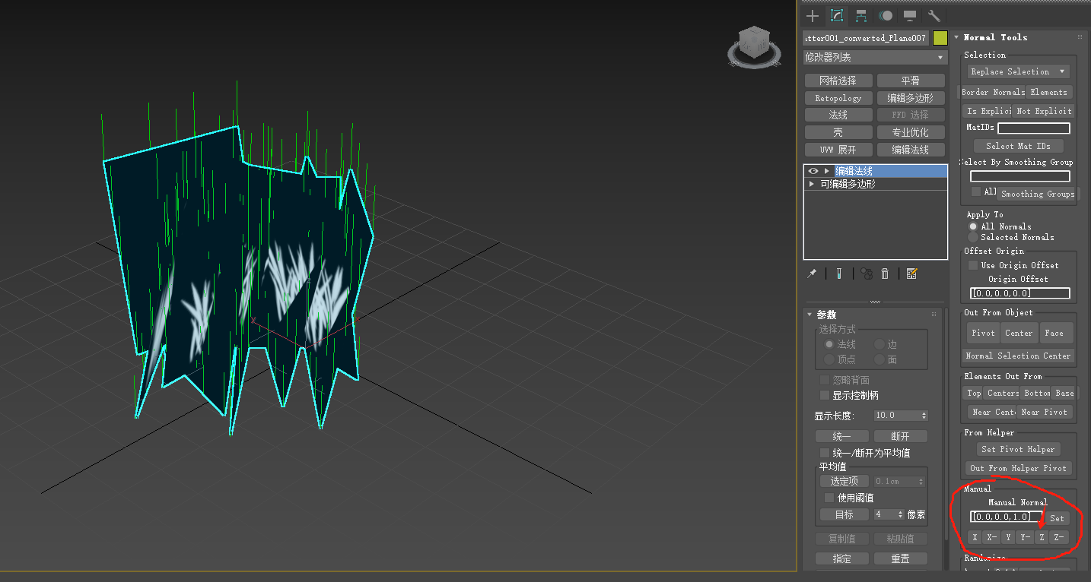Open the Motion panel icon

point(886,16)
